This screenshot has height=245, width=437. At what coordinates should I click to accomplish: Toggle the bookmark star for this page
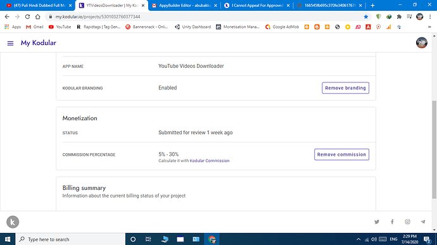(x=366, y=16)
